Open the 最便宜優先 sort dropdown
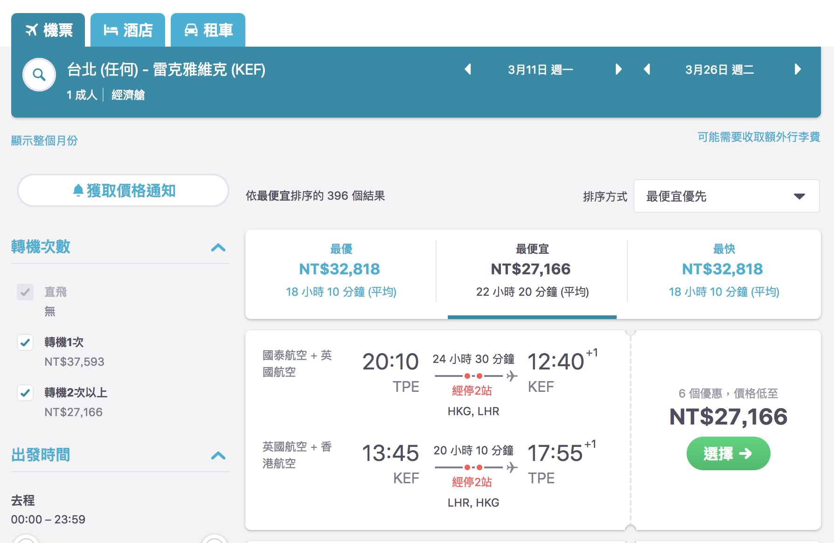Screen dimensions: 834x543 click(x=726, y=196)
